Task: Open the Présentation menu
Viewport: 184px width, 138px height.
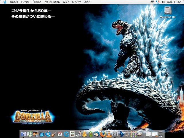Action: 52,2
